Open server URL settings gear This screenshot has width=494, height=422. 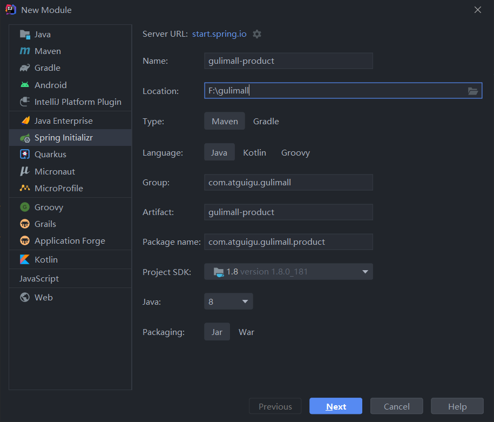tap(257, 34)
